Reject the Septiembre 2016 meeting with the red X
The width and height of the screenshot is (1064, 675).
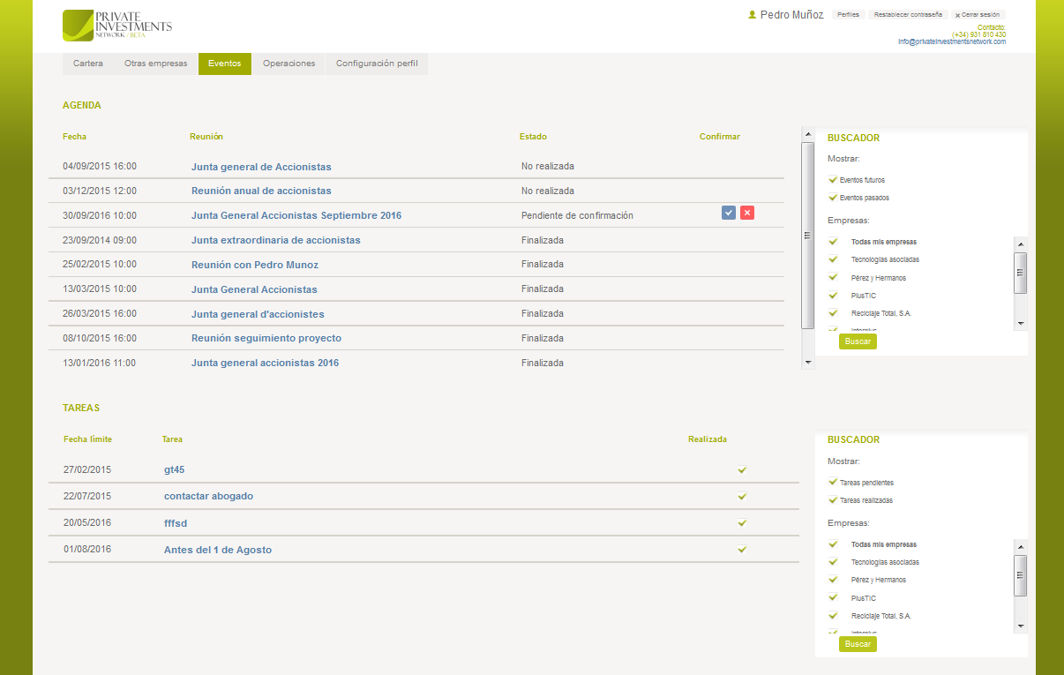(x=747, y=213)
